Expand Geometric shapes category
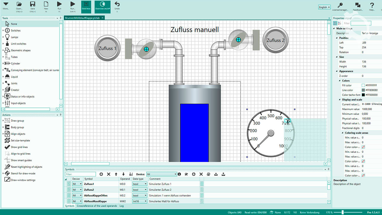 click(x=3, y=50)
